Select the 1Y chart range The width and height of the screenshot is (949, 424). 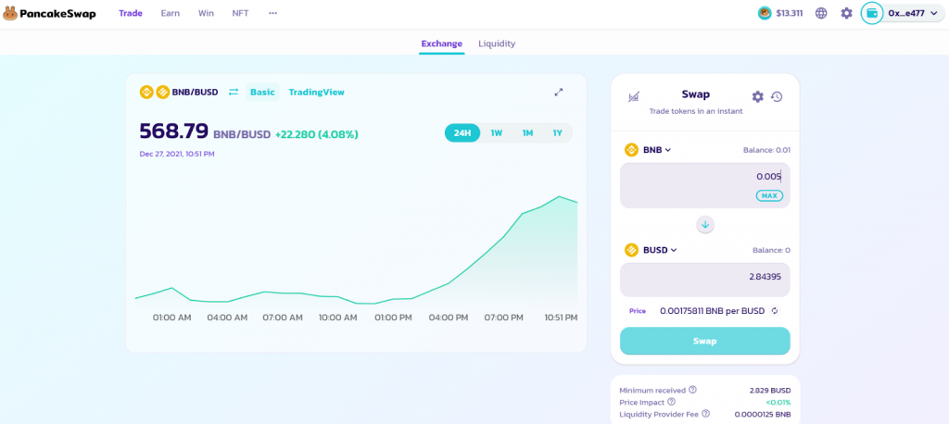pos(557,133)
